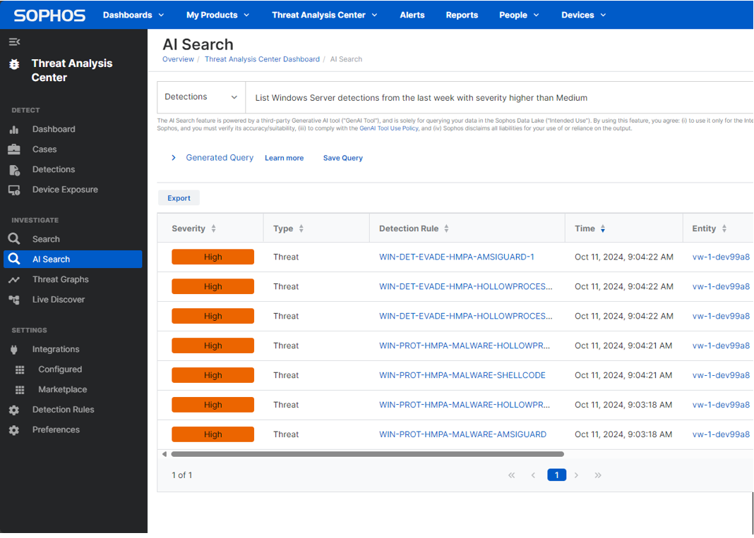
Task: Export the detections results
Action: tap(179, 198)
